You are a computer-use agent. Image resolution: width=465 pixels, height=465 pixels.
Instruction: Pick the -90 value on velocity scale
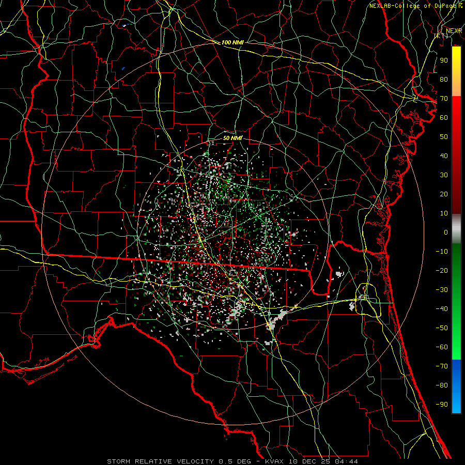(442, 405)
